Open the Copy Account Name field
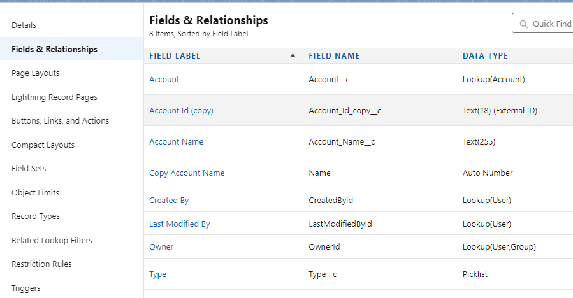573x298 pixels. pyautogui.click(x=187, y=173)
